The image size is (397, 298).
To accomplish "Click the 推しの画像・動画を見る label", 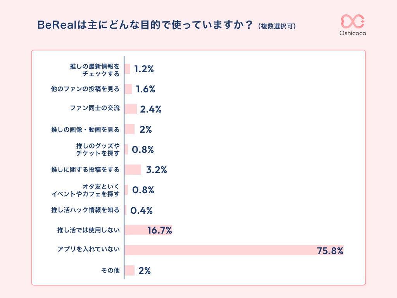I will [x=85, y=130].
